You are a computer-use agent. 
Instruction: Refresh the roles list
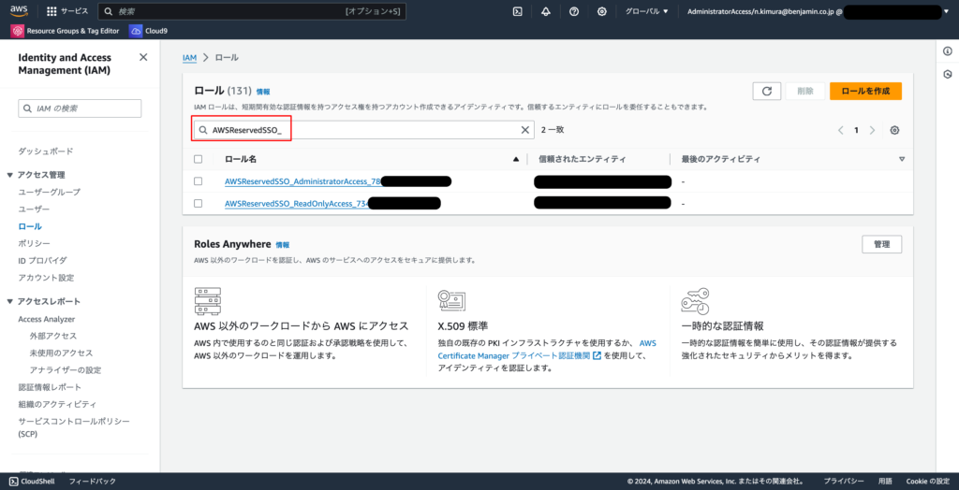pos(766,91)
